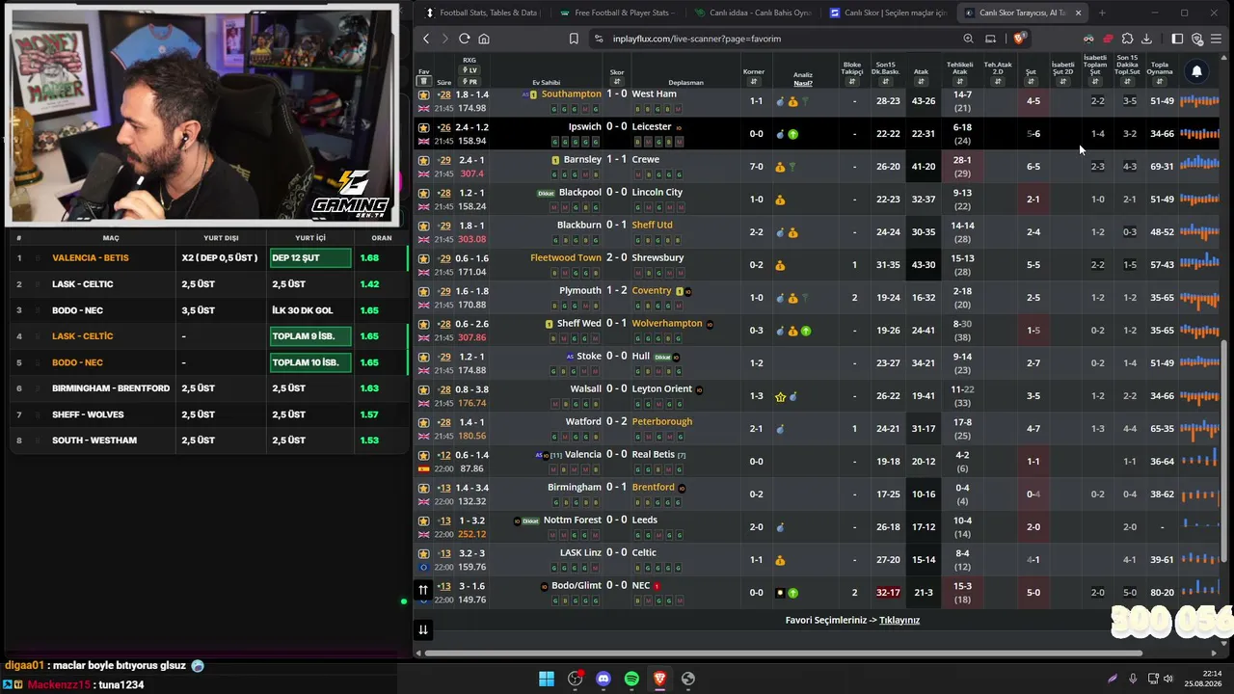
Task: Open Discord from the taskbar
Action: [x=604, y=679]
